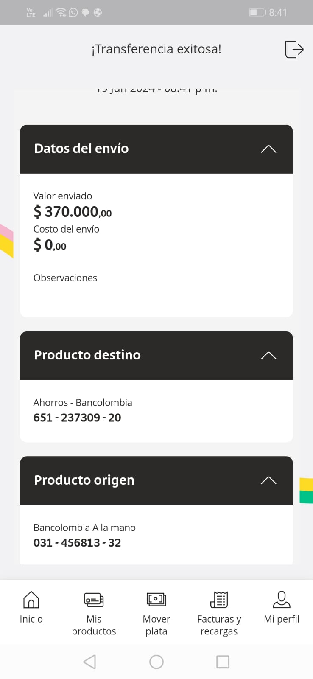313x679 pixels.
Task: Tap the Mi perfil person icon
Action: 282,600
